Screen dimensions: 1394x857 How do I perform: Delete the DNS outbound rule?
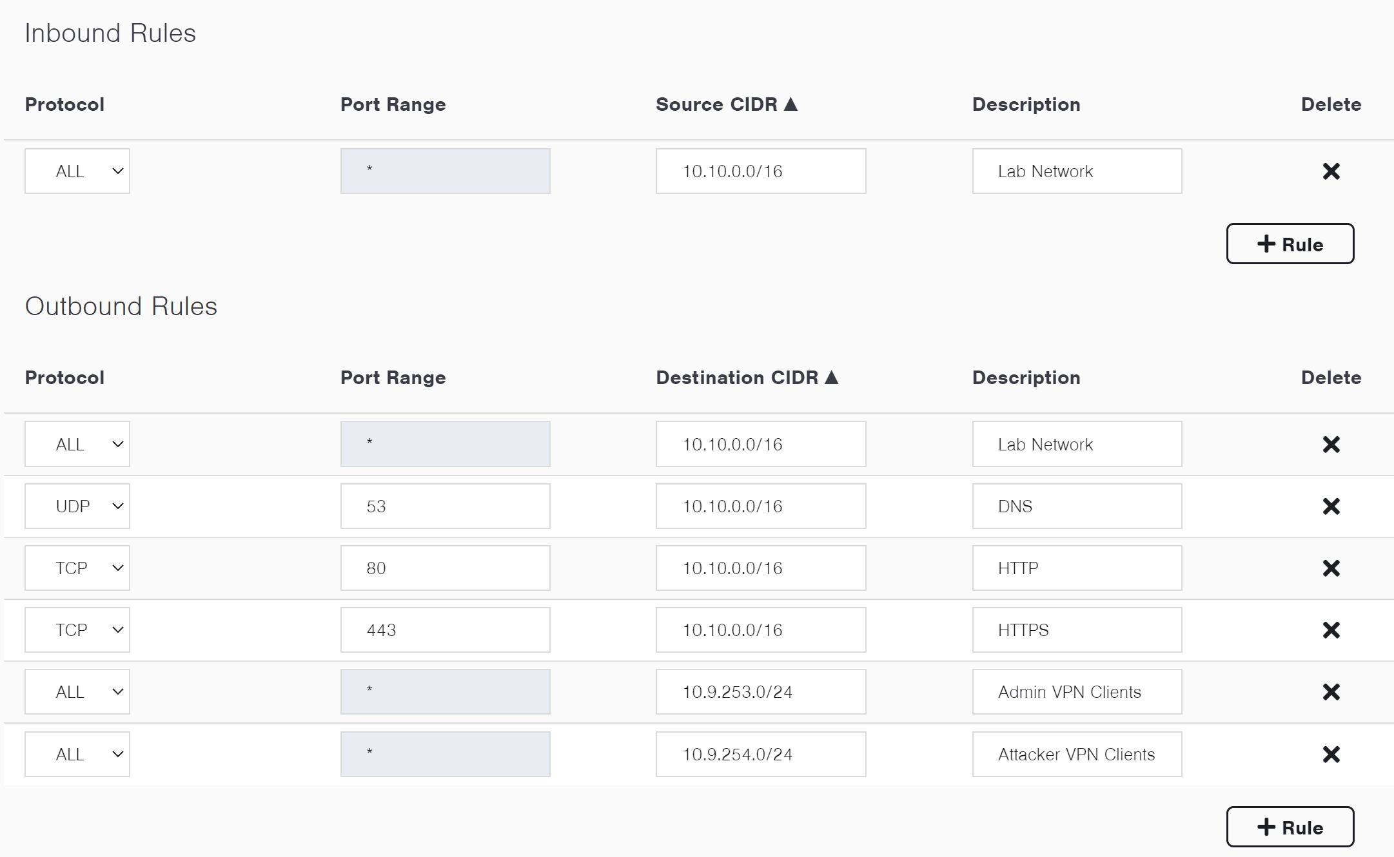tap(1331, 506)
